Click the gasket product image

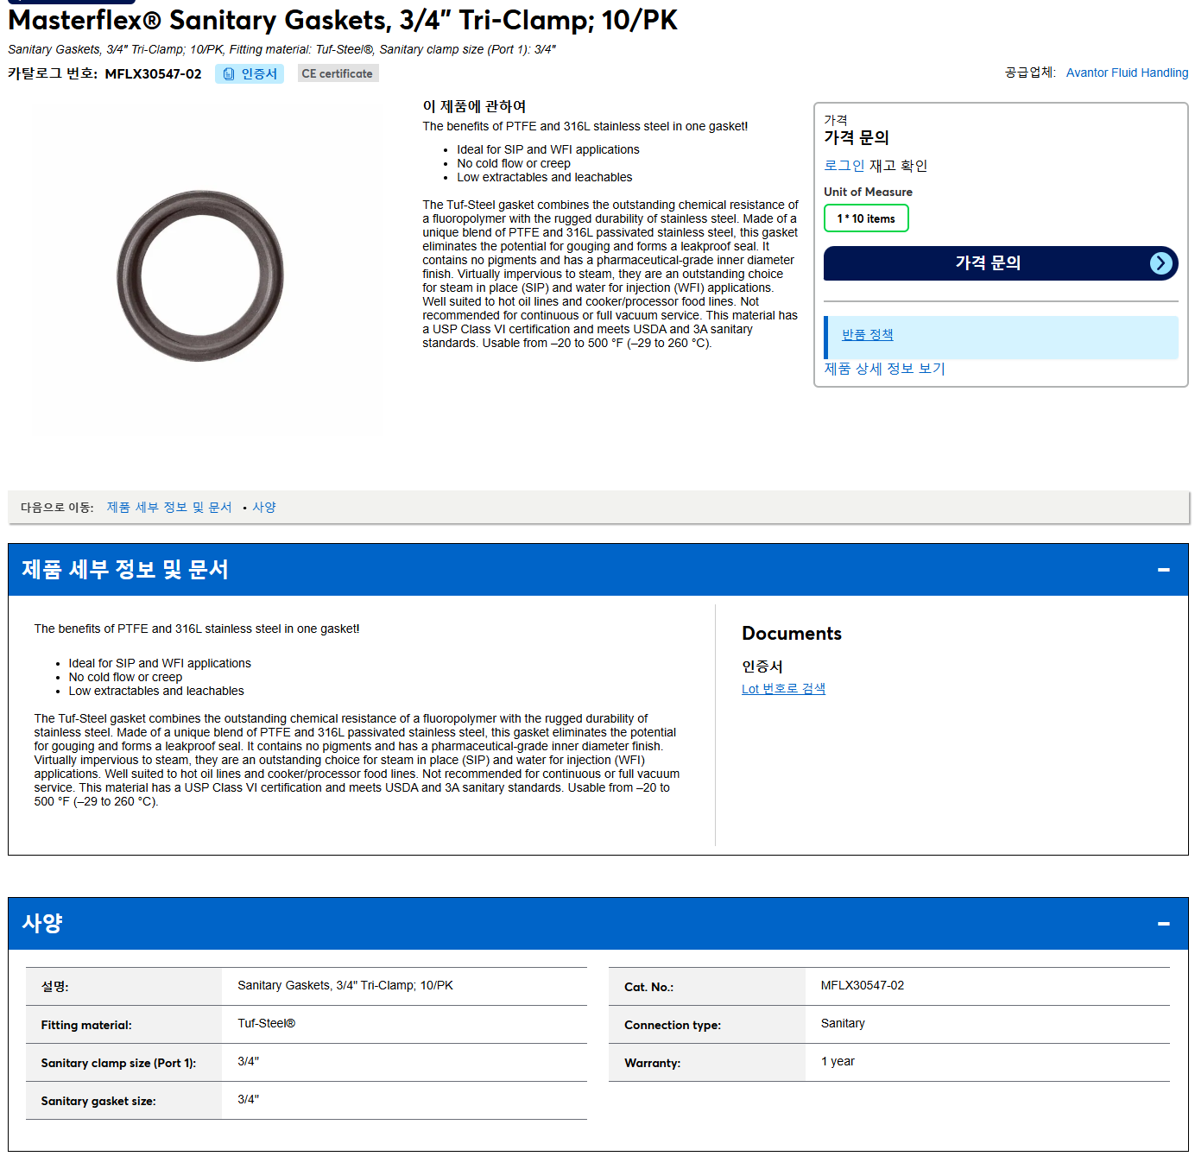pos(200,275)
